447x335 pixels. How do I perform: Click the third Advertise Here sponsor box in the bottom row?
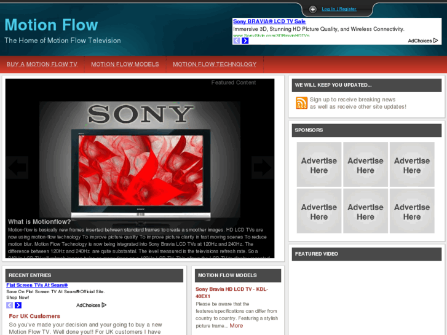tap(412, 211)
